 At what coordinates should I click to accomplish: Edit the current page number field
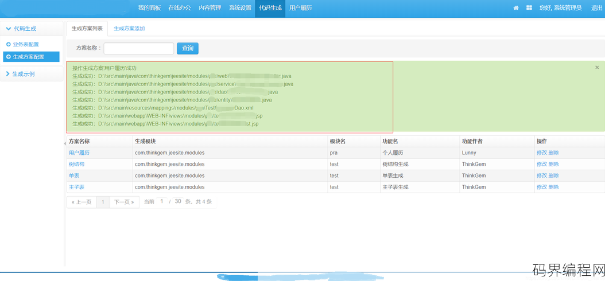(162, 202)
